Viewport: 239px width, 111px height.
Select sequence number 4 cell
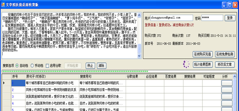pos(18,103)
